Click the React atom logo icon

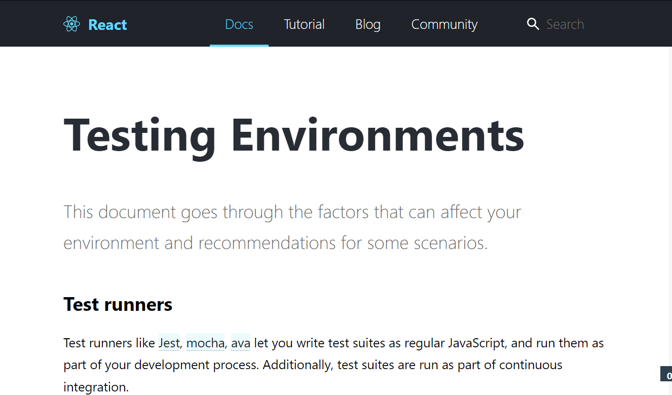pyautogui.click(x=72, y=23)
